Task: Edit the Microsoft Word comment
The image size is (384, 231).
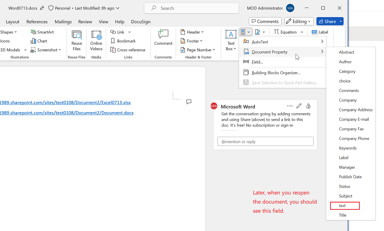Action: [x=299, y=106]
